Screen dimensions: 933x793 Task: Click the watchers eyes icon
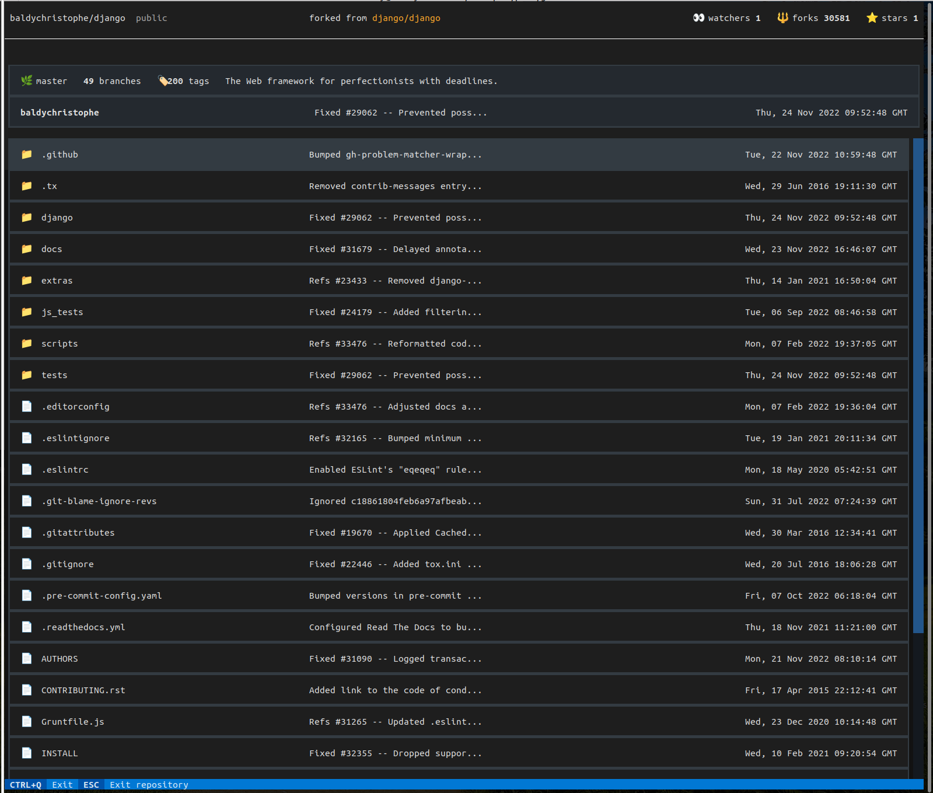[698, 18]
